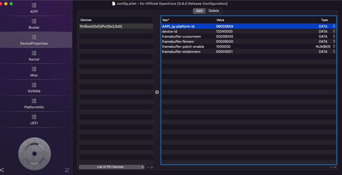The width and height of the screenshot is (342, 175).
Task: Select the Kernel section icon
Action: click(34, 53)
